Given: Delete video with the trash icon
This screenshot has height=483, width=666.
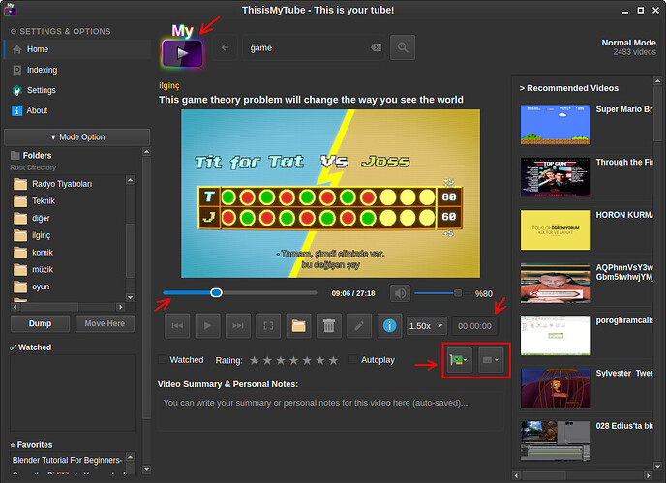Looking at the screenshot, I should tap(329, 326).
